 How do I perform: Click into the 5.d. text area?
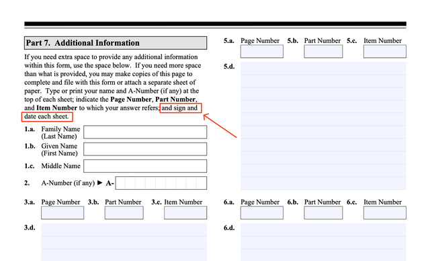point(323,126)
